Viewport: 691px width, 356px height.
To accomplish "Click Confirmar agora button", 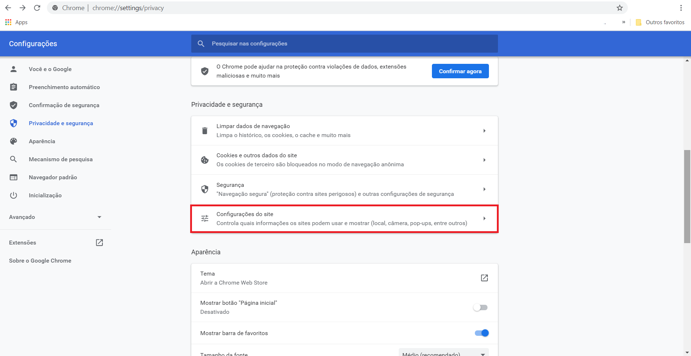I will pos(460,71).
